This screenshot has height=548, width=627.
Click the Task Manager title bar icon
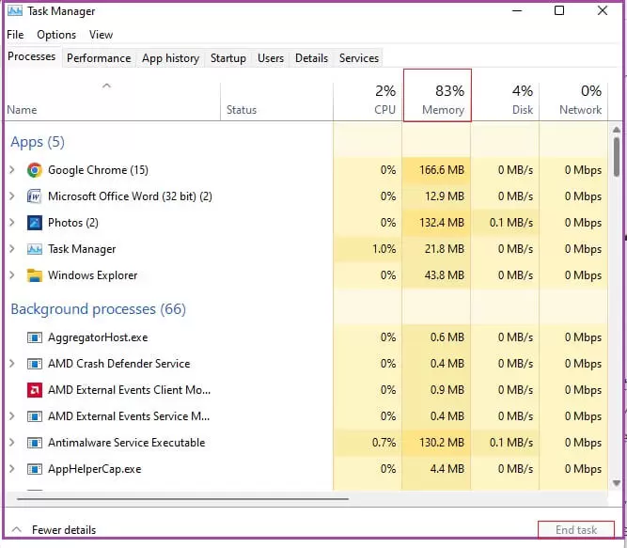[x=15, y=10]
